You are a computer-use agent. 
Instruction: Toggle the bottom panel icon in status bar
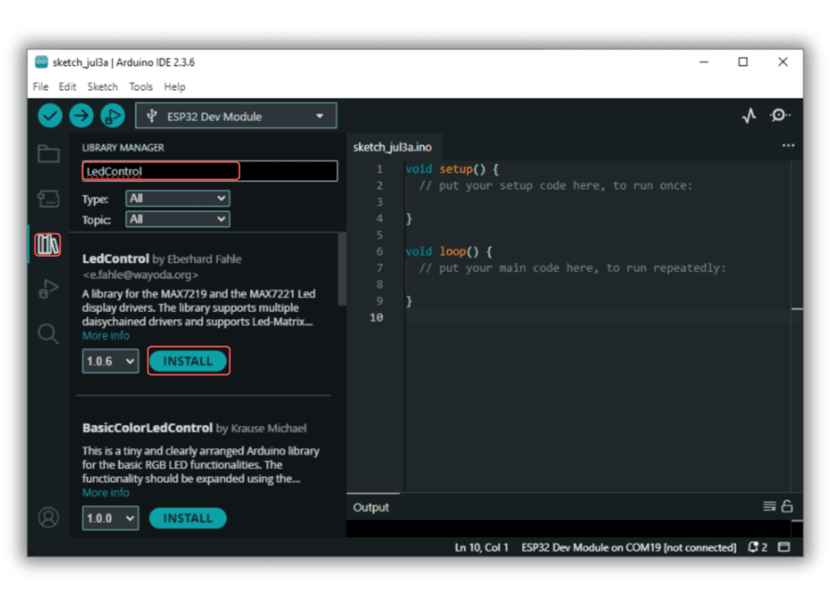pos(784,547)
